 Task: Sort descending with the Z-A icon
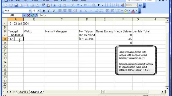111,5
